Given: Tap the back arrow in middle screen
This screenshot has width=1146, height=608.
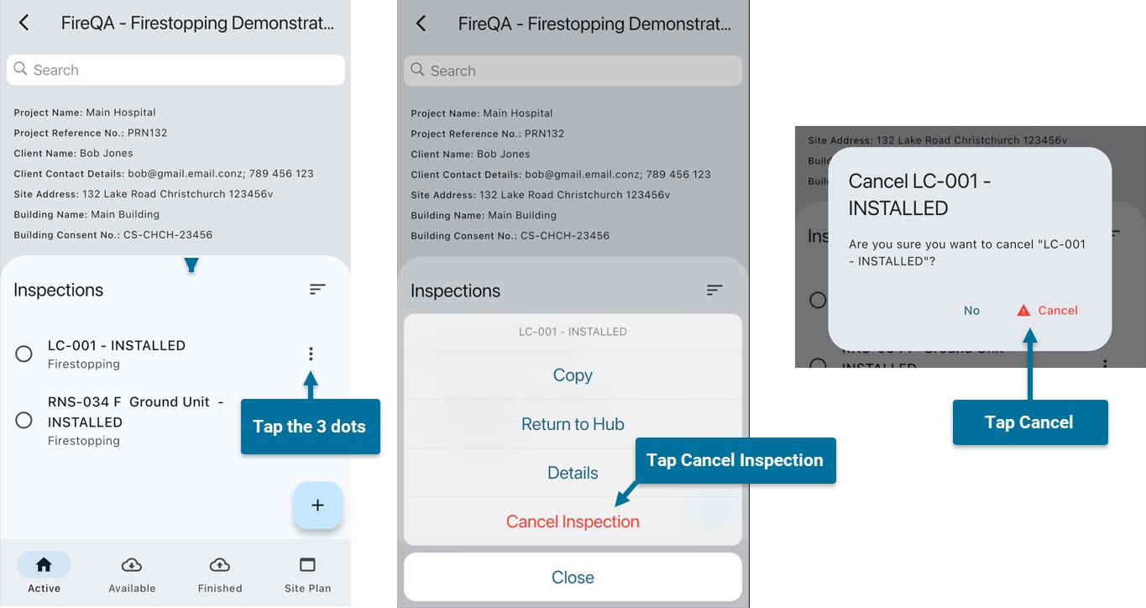Looking at the screenshot, I should (x=421, y=24).
